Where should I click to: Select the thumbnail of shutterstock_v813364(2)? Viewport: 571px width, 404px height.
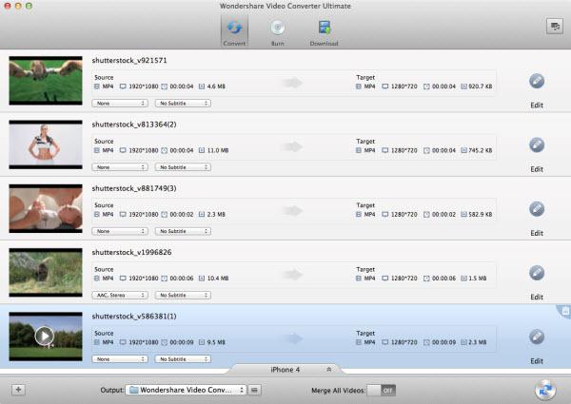point(46,144)
